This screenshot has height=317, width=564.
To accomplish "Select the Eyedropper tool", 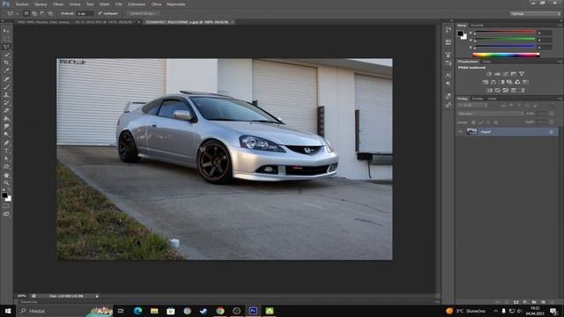I will click(6, 70).
